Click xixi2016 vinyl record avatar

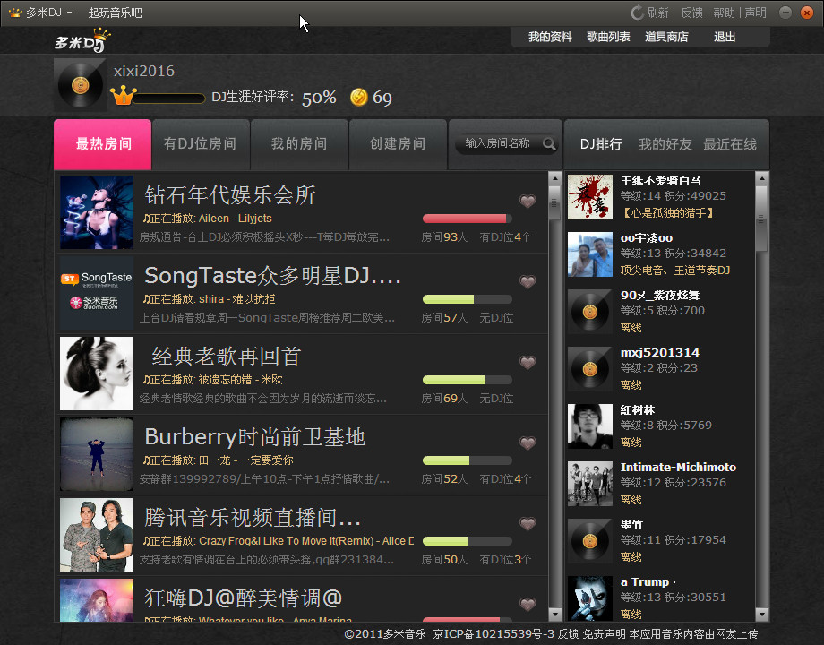[81, 84]
